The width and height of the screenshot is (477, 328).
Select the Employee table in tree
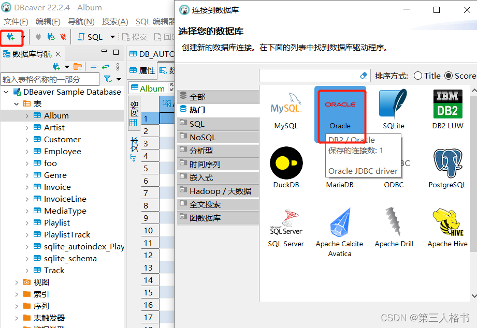[62, 152]
